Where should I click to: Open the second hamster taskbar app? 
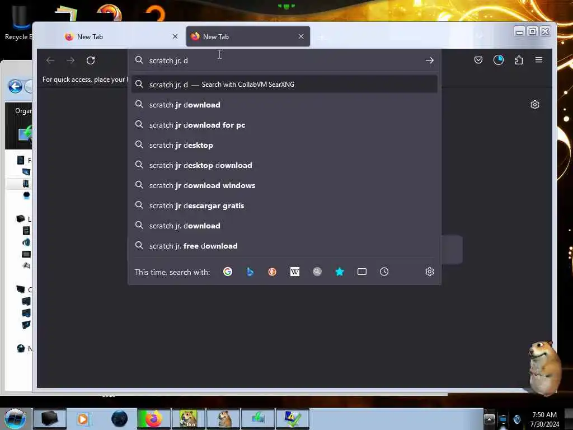tap(223, 419)
